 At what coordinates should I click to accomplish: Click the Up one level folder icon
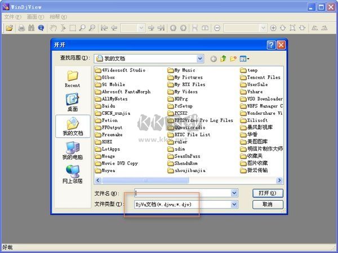pos(223,58)
